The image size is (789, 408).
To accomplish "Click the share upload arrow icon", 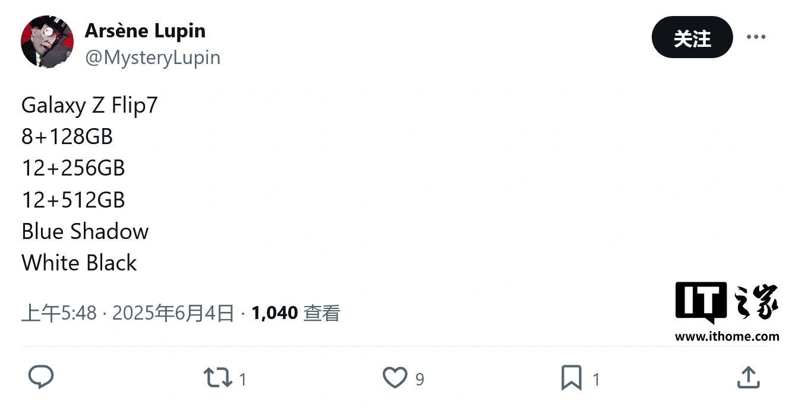I will 748,377.
